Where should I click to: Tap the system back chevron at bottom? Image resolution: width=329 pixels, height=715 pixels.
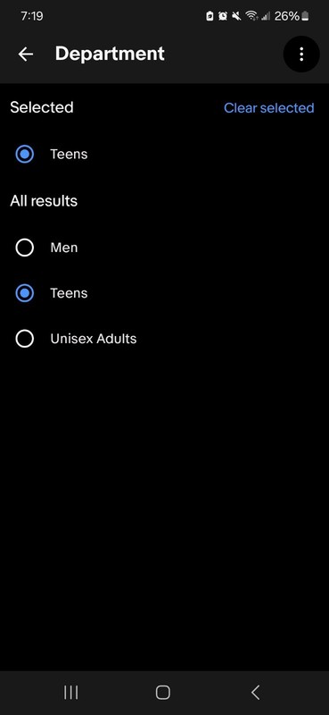click(x=255, y=692)
